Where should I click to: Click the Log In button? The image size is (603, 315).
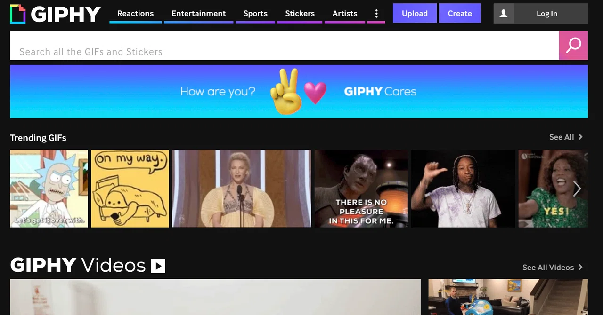click(x=547, y=14)
